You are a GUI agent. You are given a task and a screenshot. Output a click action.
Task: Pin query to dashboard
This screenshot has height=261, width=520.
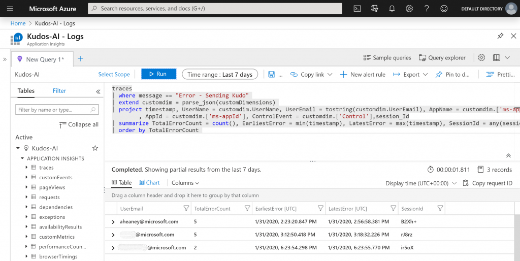point(452,74)
